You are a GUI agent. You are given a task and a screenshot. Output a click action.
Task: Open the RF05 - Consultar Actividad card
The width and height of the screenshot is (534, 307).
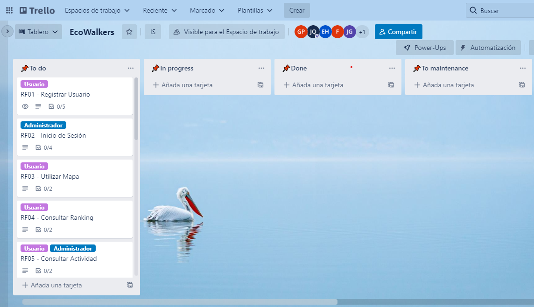pyautogui.click(x=75, y=260)
